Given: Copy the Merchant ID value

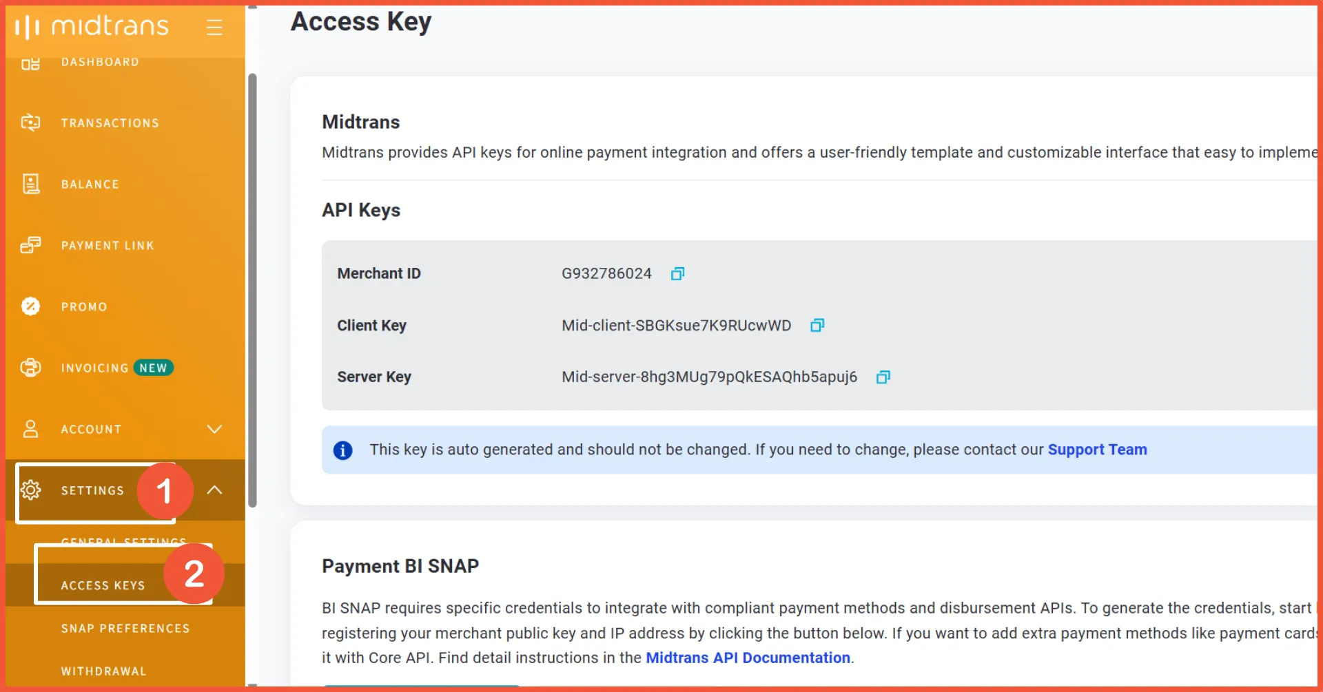Looking at the screenshot, I should click(677, 273).
